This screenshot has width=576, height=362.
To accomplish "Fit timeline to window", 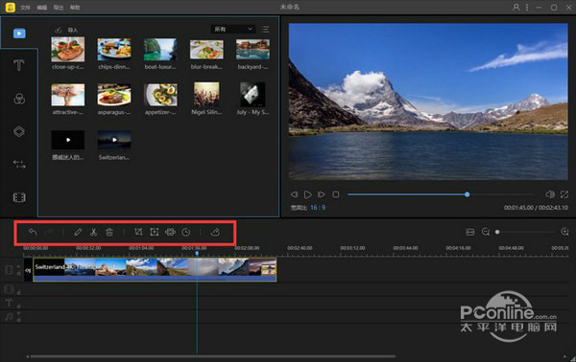I will [x=469, y=232].
